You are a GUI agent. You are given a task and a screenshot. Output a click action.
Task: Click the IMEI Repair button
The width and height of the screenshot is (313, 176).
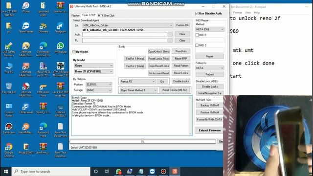click(x=210, y=56)
